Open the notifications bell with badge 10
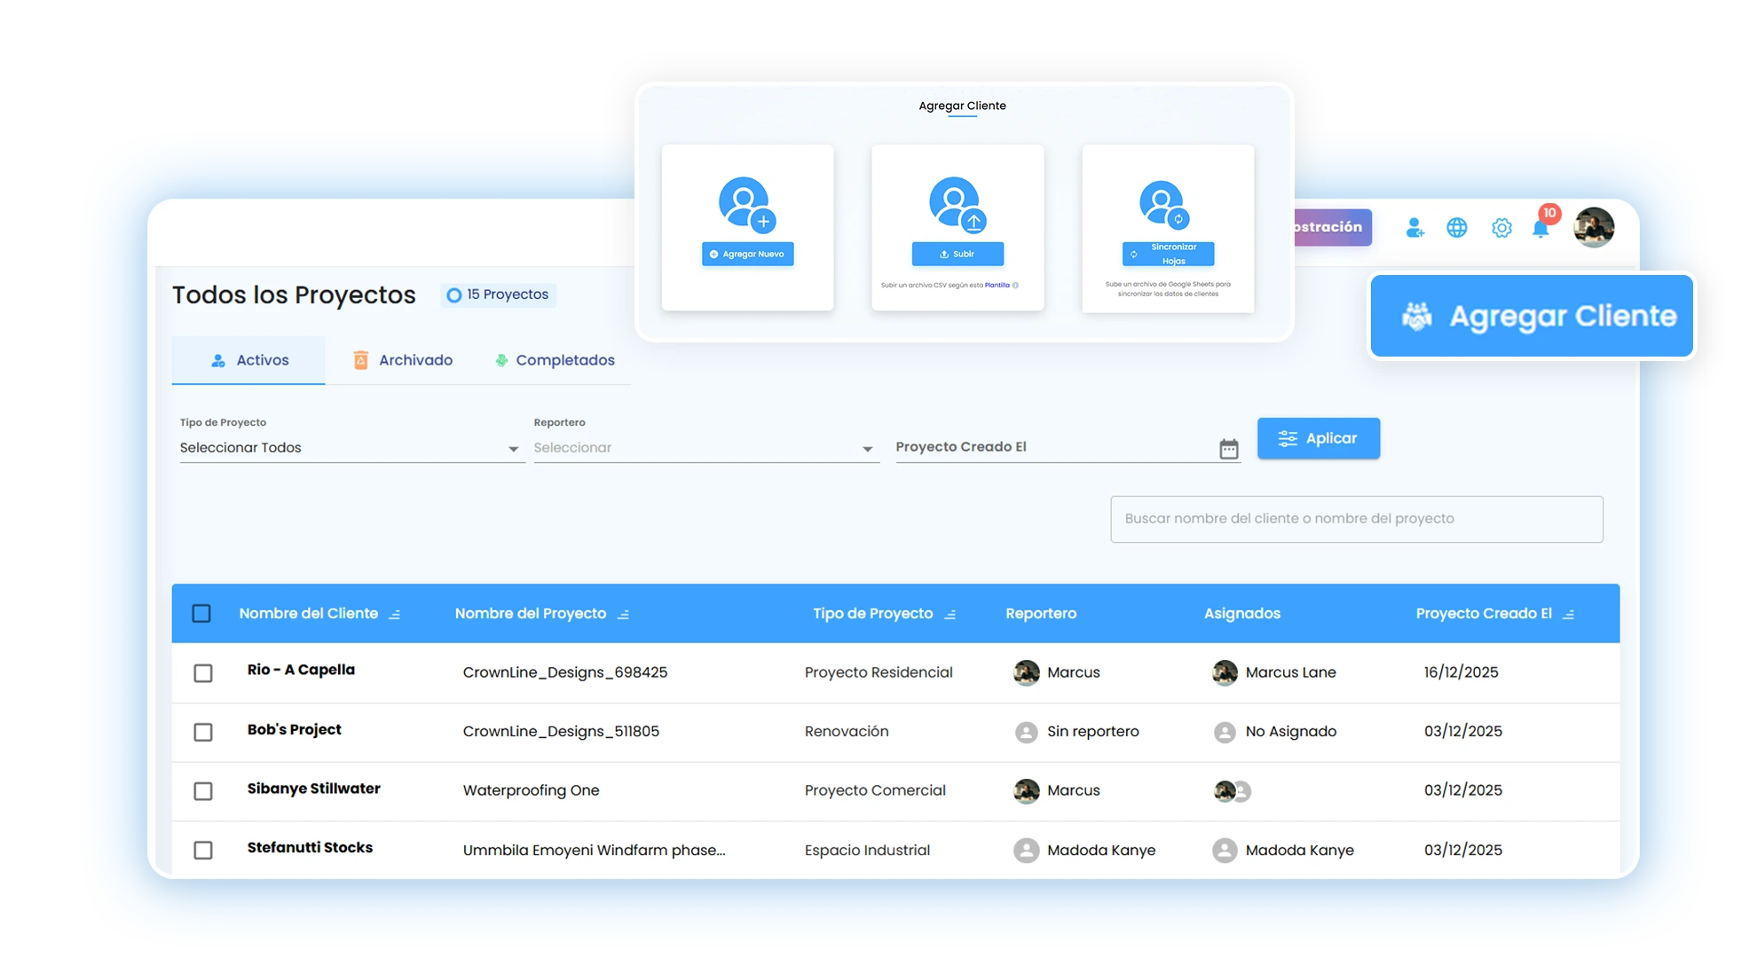Image resolution: width=1757 pixels, height=958 pixels. [x=1542, y=226]
